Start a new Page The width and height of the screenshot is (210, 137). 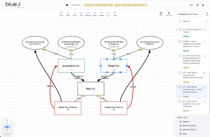(x=183, y=134)
